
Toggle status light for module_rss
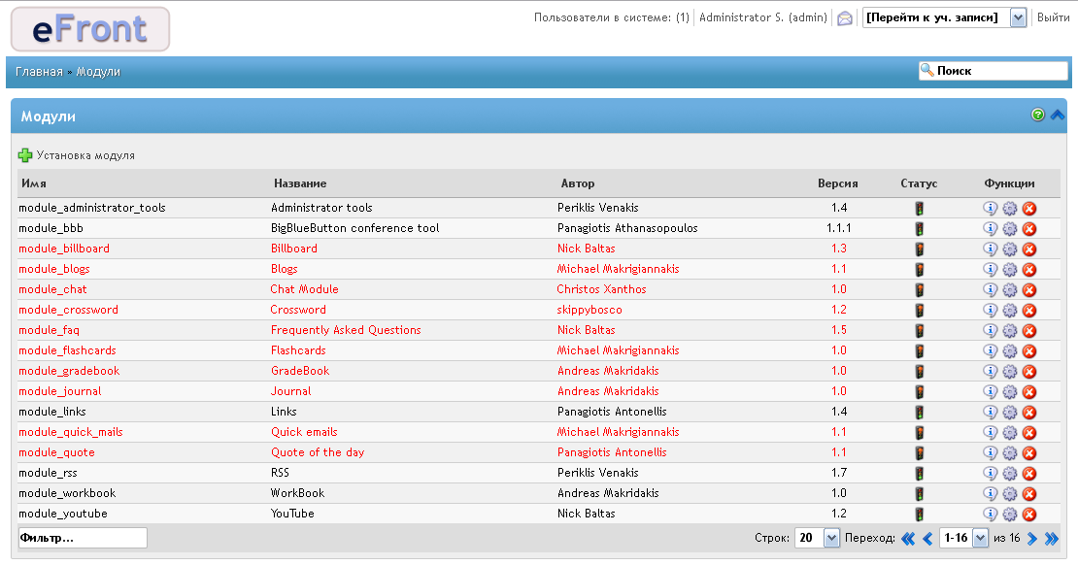[x=919, y=474]
